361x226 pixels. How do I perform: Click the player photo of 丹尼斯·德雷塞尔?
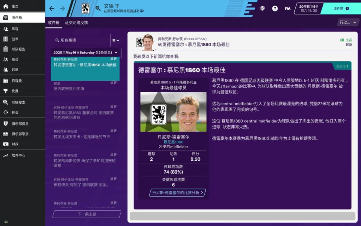(173, 112)
